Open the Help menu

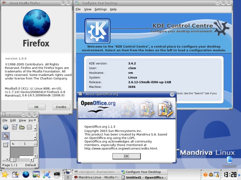pos(113,9)
